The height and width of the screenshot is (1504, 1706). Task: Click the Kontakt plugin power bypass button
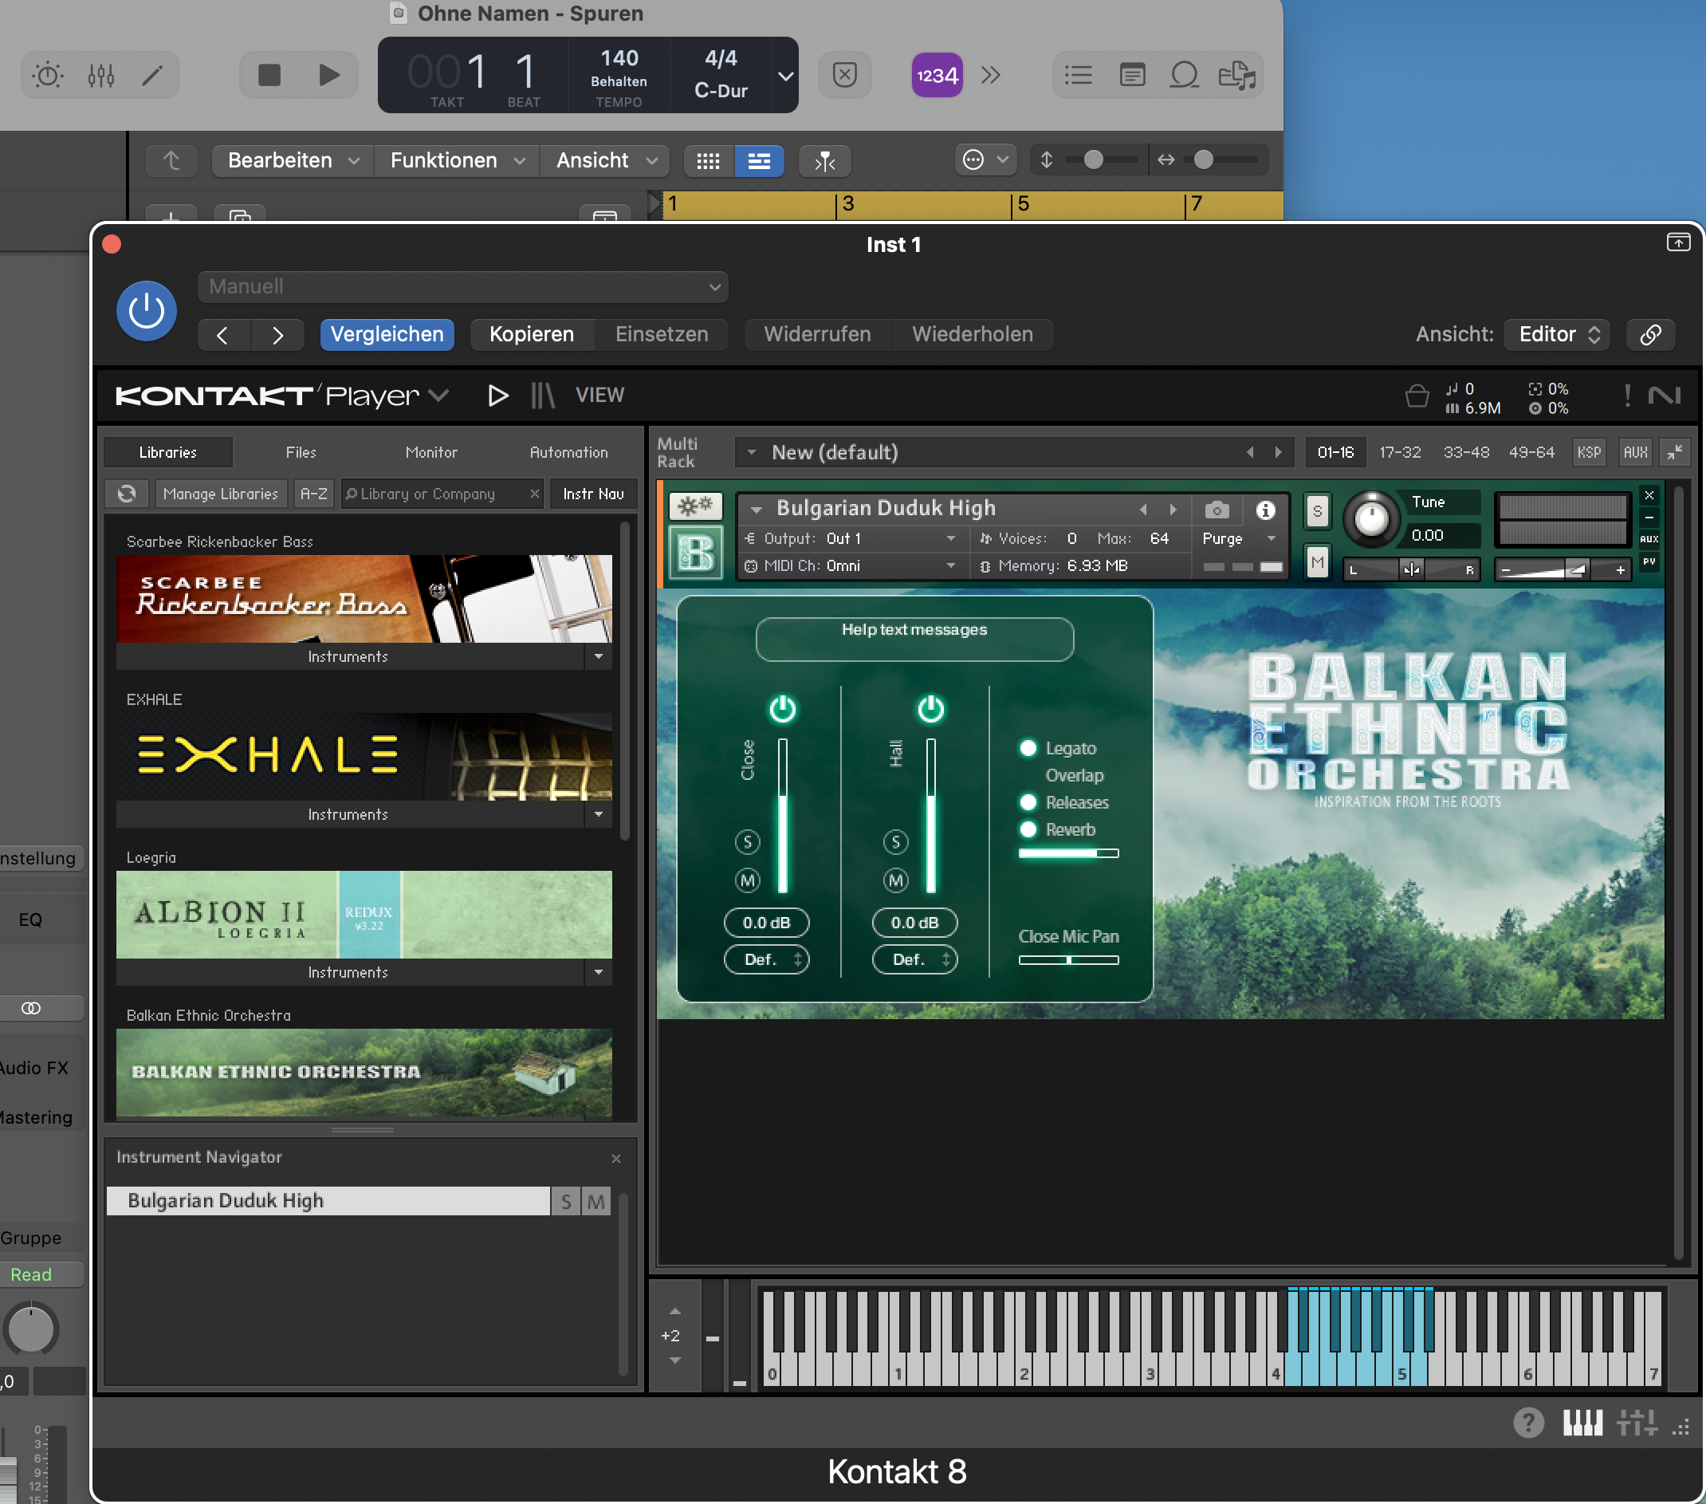click(146, 311)
